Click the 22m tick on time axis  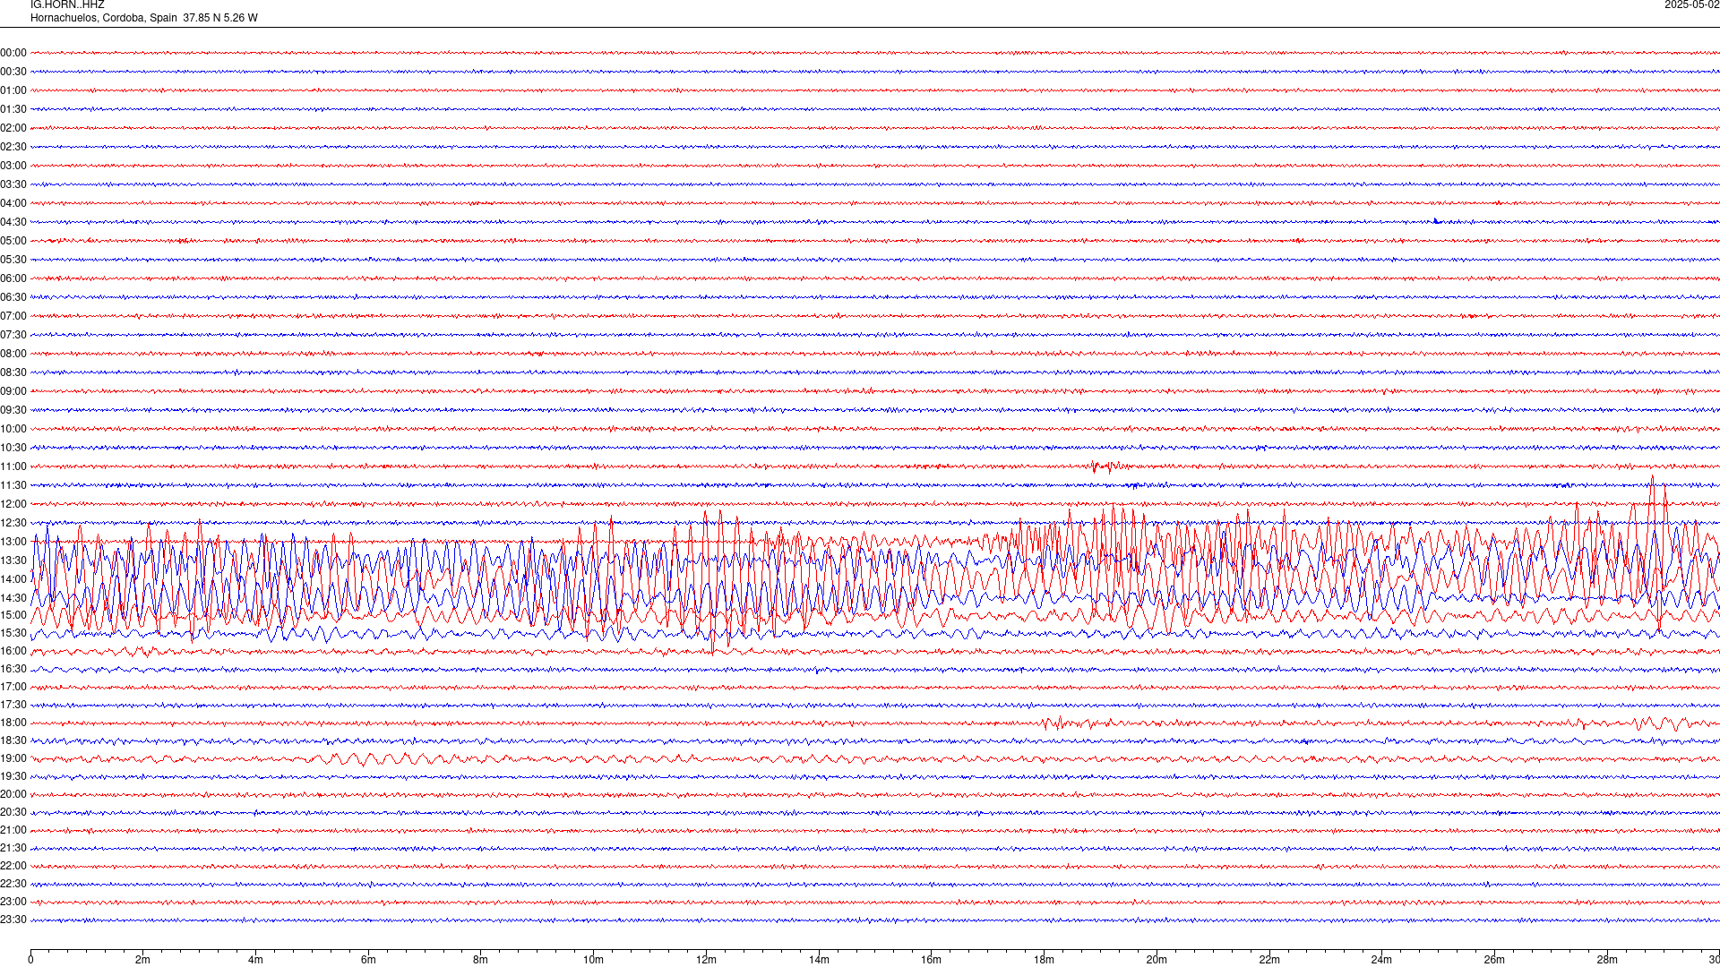[1269, 960]
